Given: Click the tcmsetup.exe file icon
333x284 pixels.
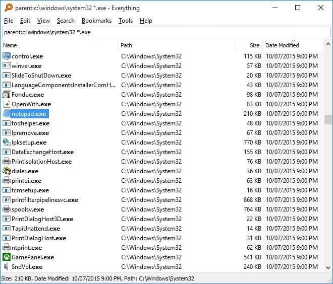Looking at the screenshot, I should (x=7, y=190).
